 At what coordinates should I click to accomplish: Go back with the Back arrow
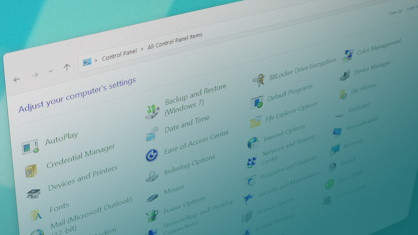[17, 79]
